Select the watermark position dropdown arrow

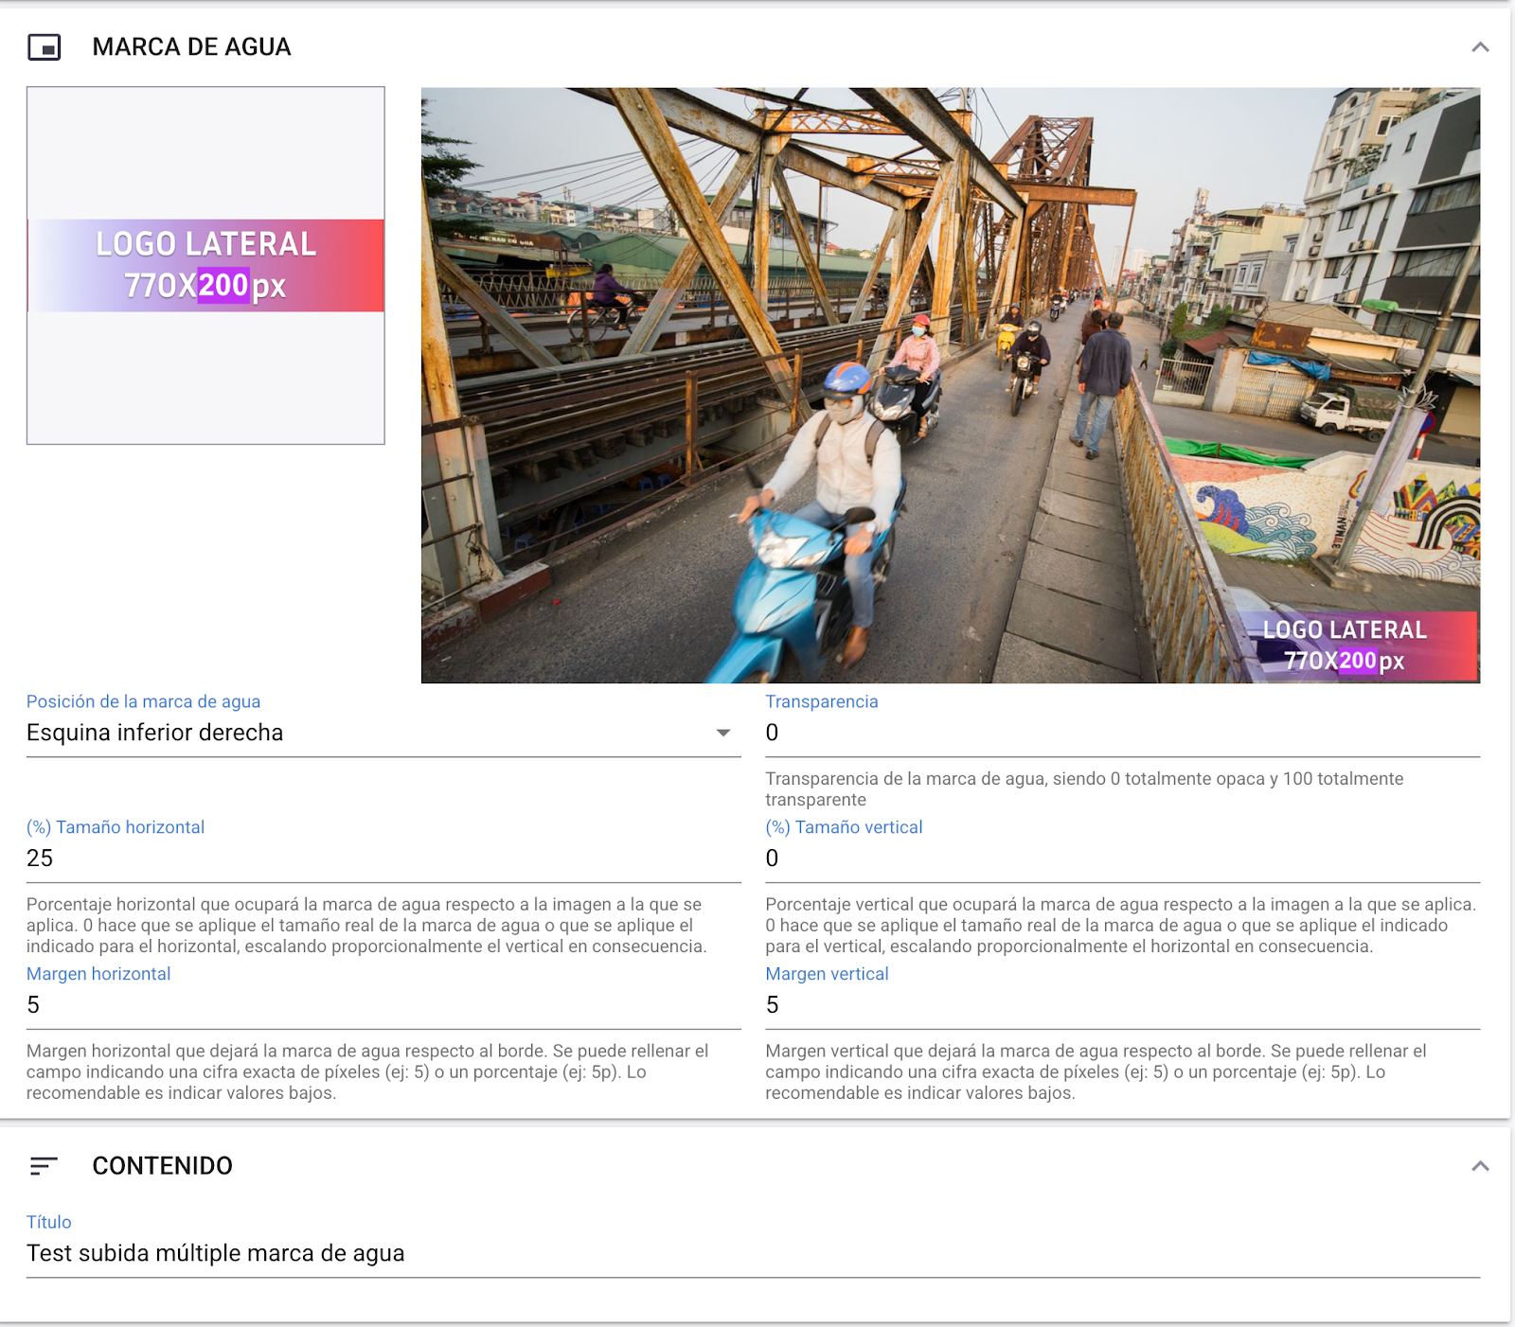pyautogui.click(x=723, y=732)
